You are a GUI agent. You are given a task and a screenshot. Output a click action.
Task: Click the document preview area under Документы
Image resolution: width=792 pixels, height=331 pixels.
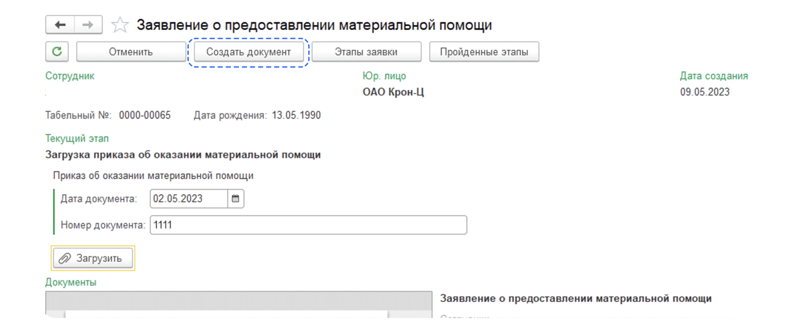(239, 305)
